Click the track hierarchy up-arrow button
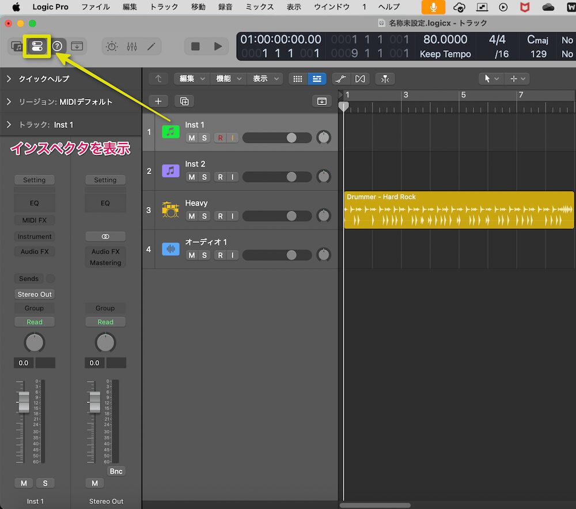 click(158, 78)
